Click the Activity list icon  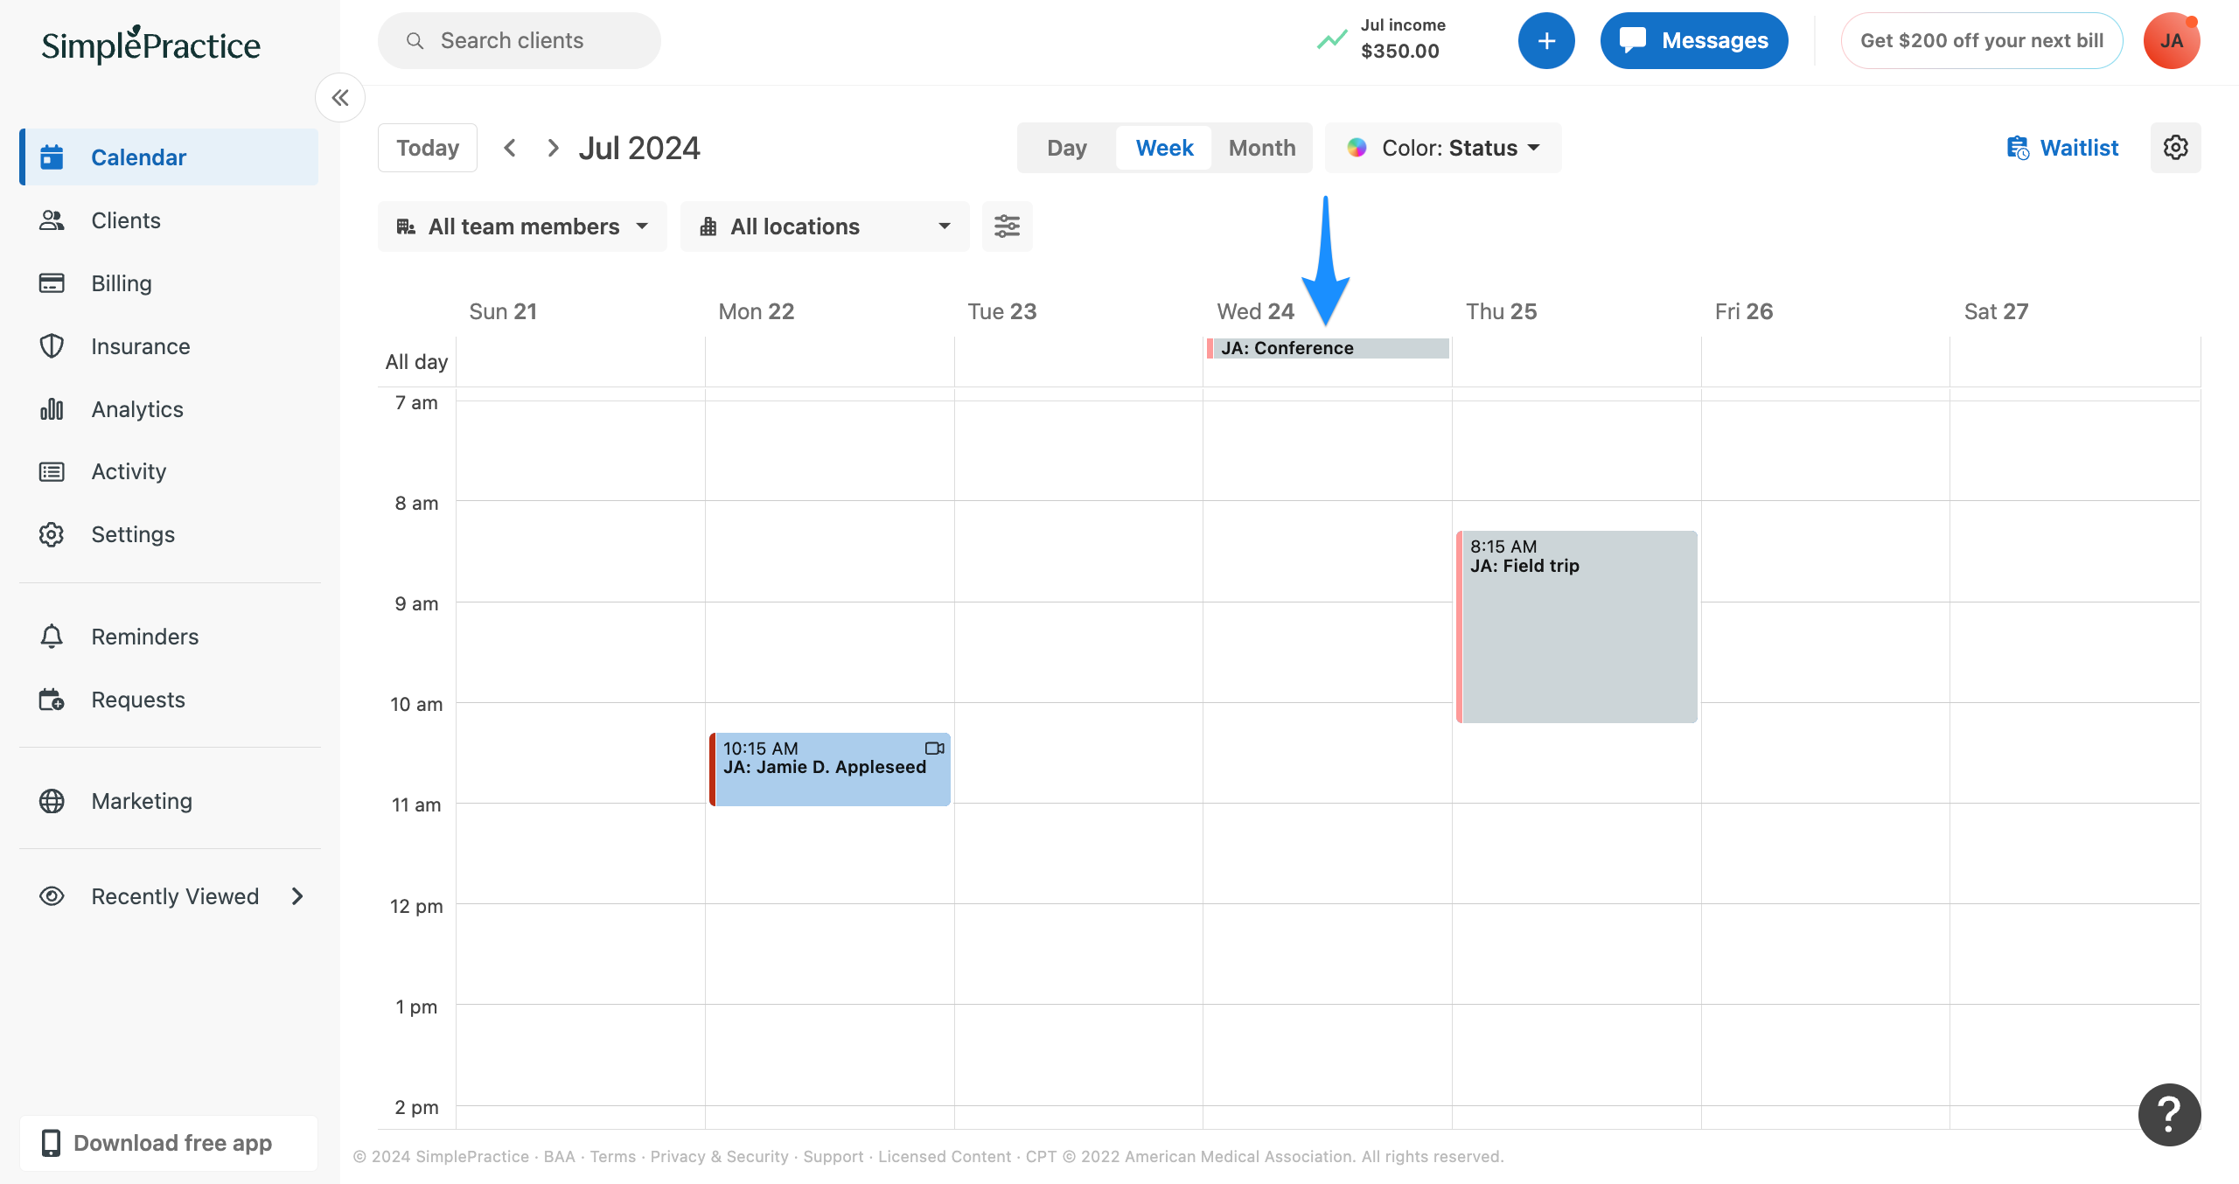point(52,472)
